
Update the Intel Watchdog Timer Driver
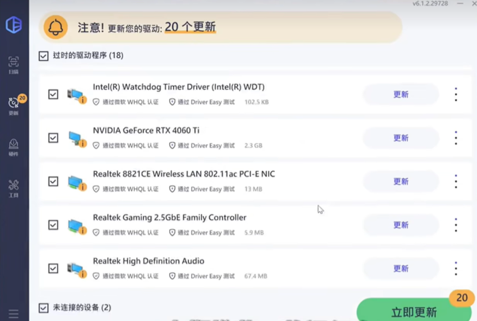(x=401, y=95)
